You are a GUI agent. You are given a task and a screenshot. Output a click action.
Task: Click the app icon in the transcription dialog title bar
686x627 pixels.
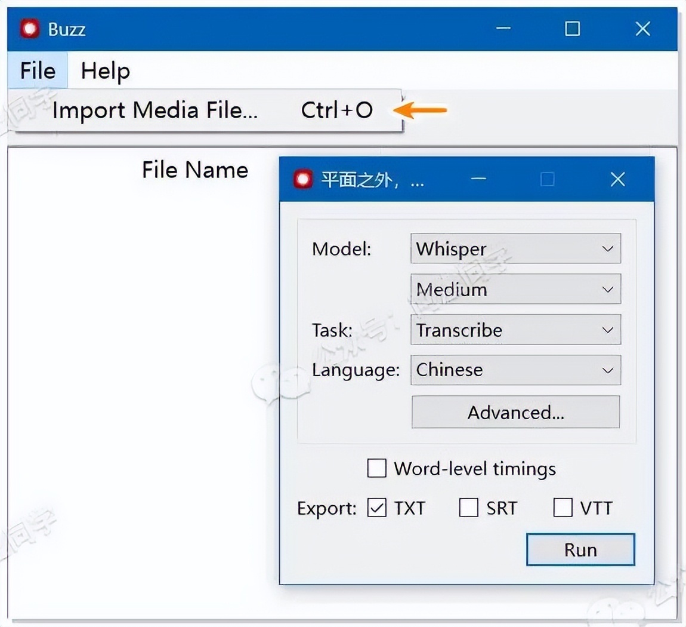[303, 179]
